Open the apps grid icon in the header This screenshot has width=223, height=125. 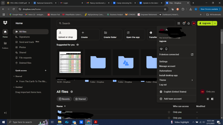179,23
